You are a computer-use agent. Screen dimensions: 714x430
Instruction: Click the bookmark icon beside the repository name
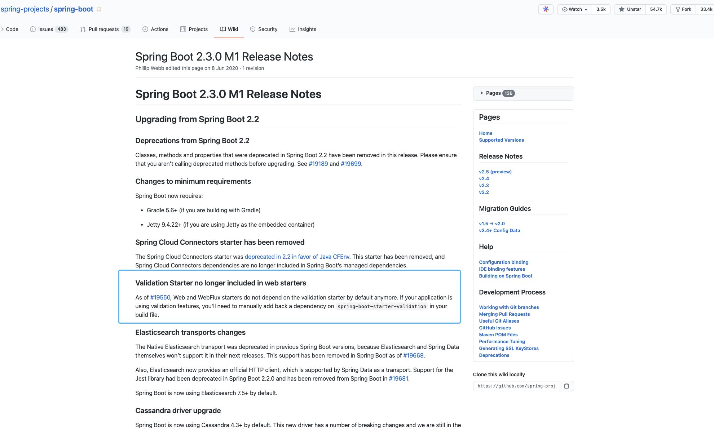point(99,9)
